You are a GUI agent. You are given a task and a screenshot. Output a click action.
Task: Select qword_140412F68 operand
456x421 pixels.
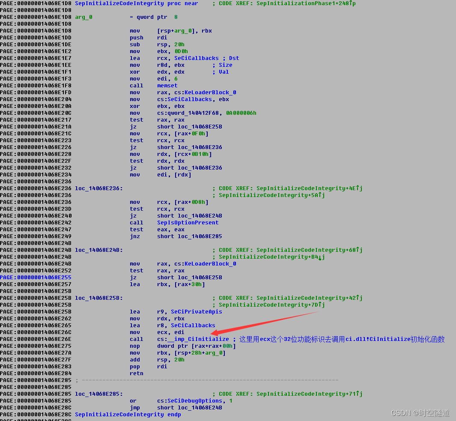point(193,113)
